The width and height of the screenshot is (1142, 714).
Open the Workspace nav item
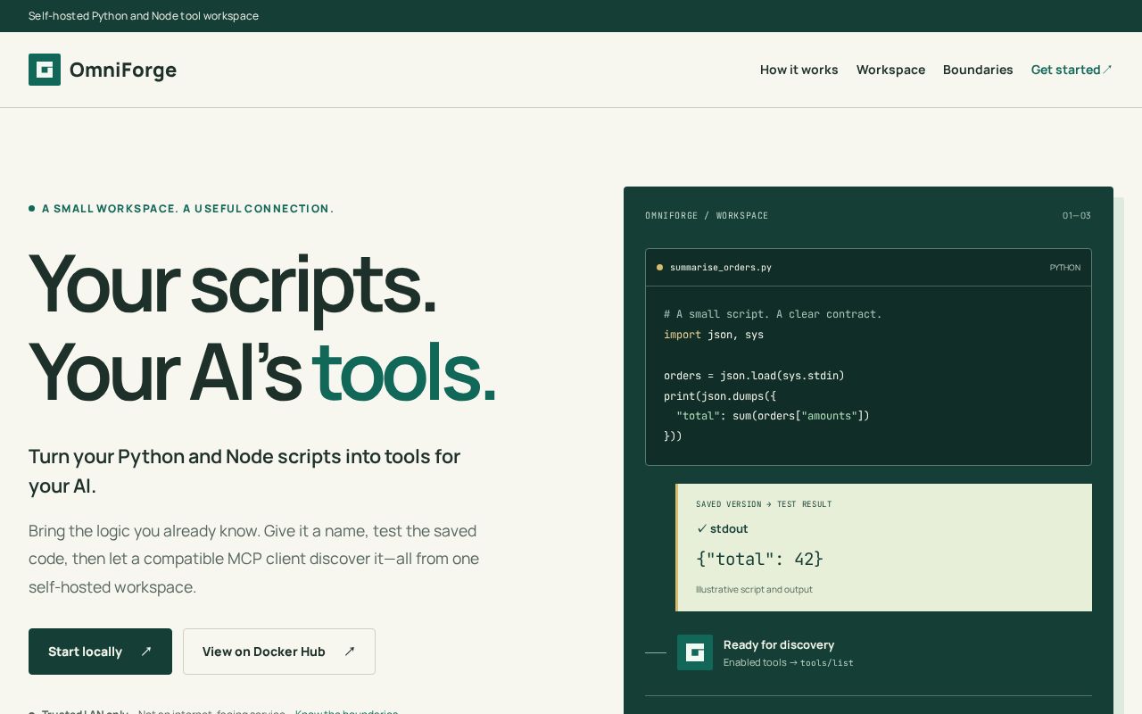pos(890,70)
